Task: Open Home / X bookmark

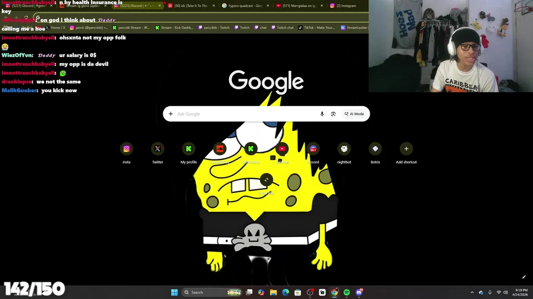Action: click(55, 28)
